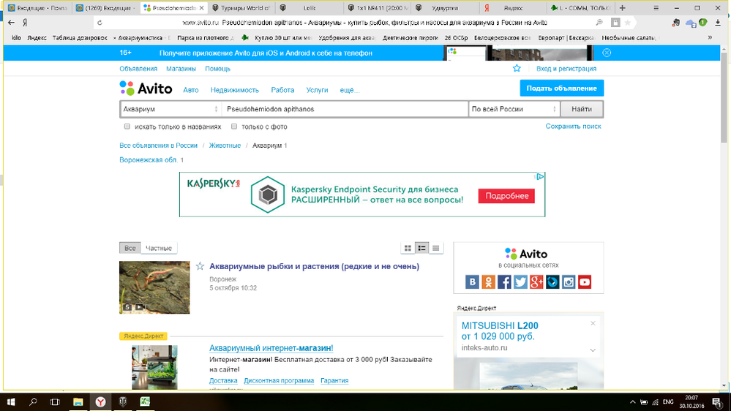731x411 pixels.
Task: Open favorites star in Avito header
Action: (x=517, y=69)
